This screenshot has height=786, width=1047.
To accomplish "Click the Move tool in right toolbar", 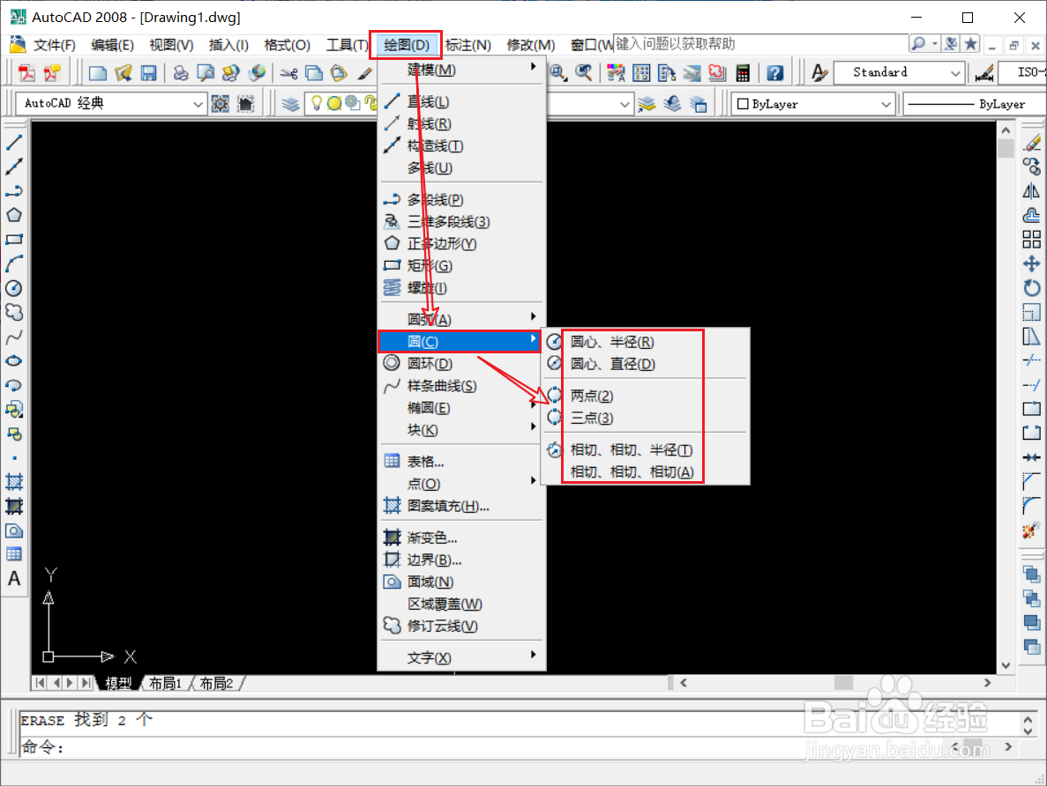I will pos(1032,263).
